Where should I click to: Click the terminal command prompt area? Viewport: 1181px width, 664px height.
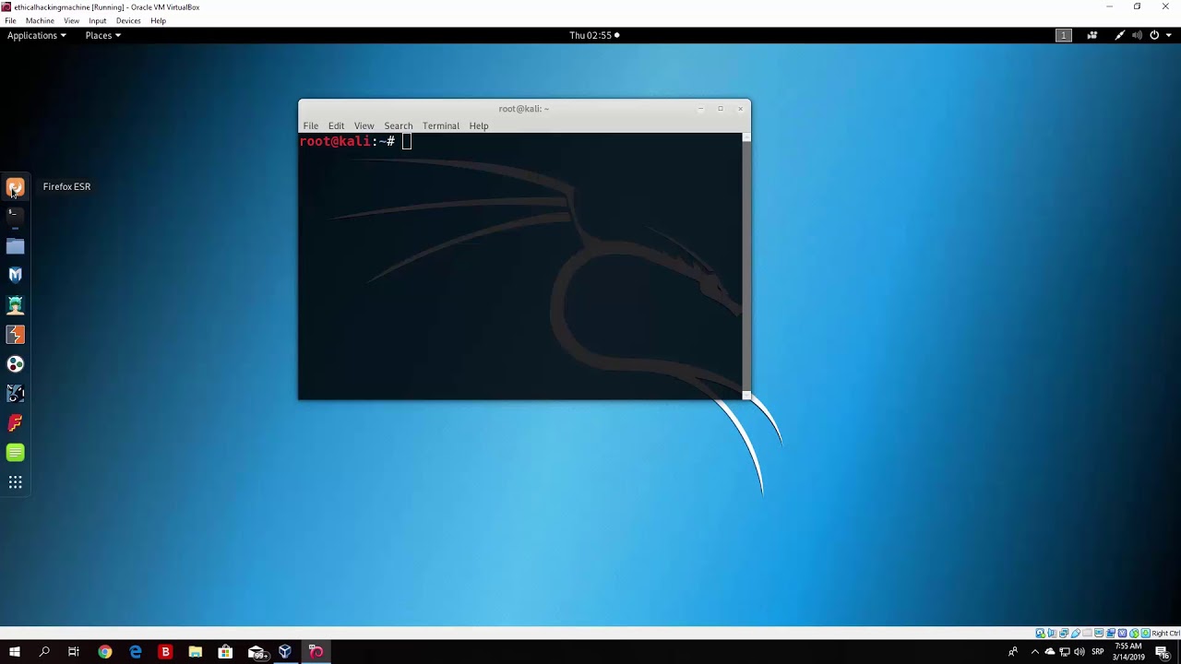point(519,266)
